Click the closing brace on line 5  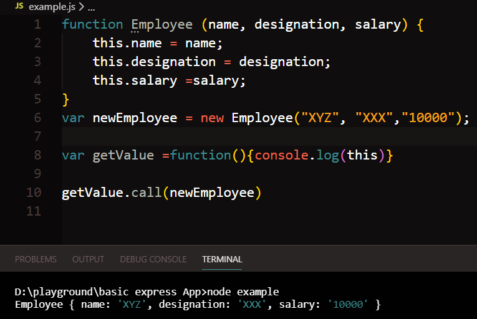[x=65, y=100]
